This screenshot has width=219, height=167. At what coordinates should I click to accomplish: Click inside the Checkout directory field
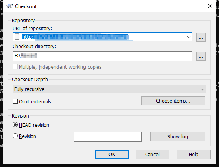pos(102,56)
